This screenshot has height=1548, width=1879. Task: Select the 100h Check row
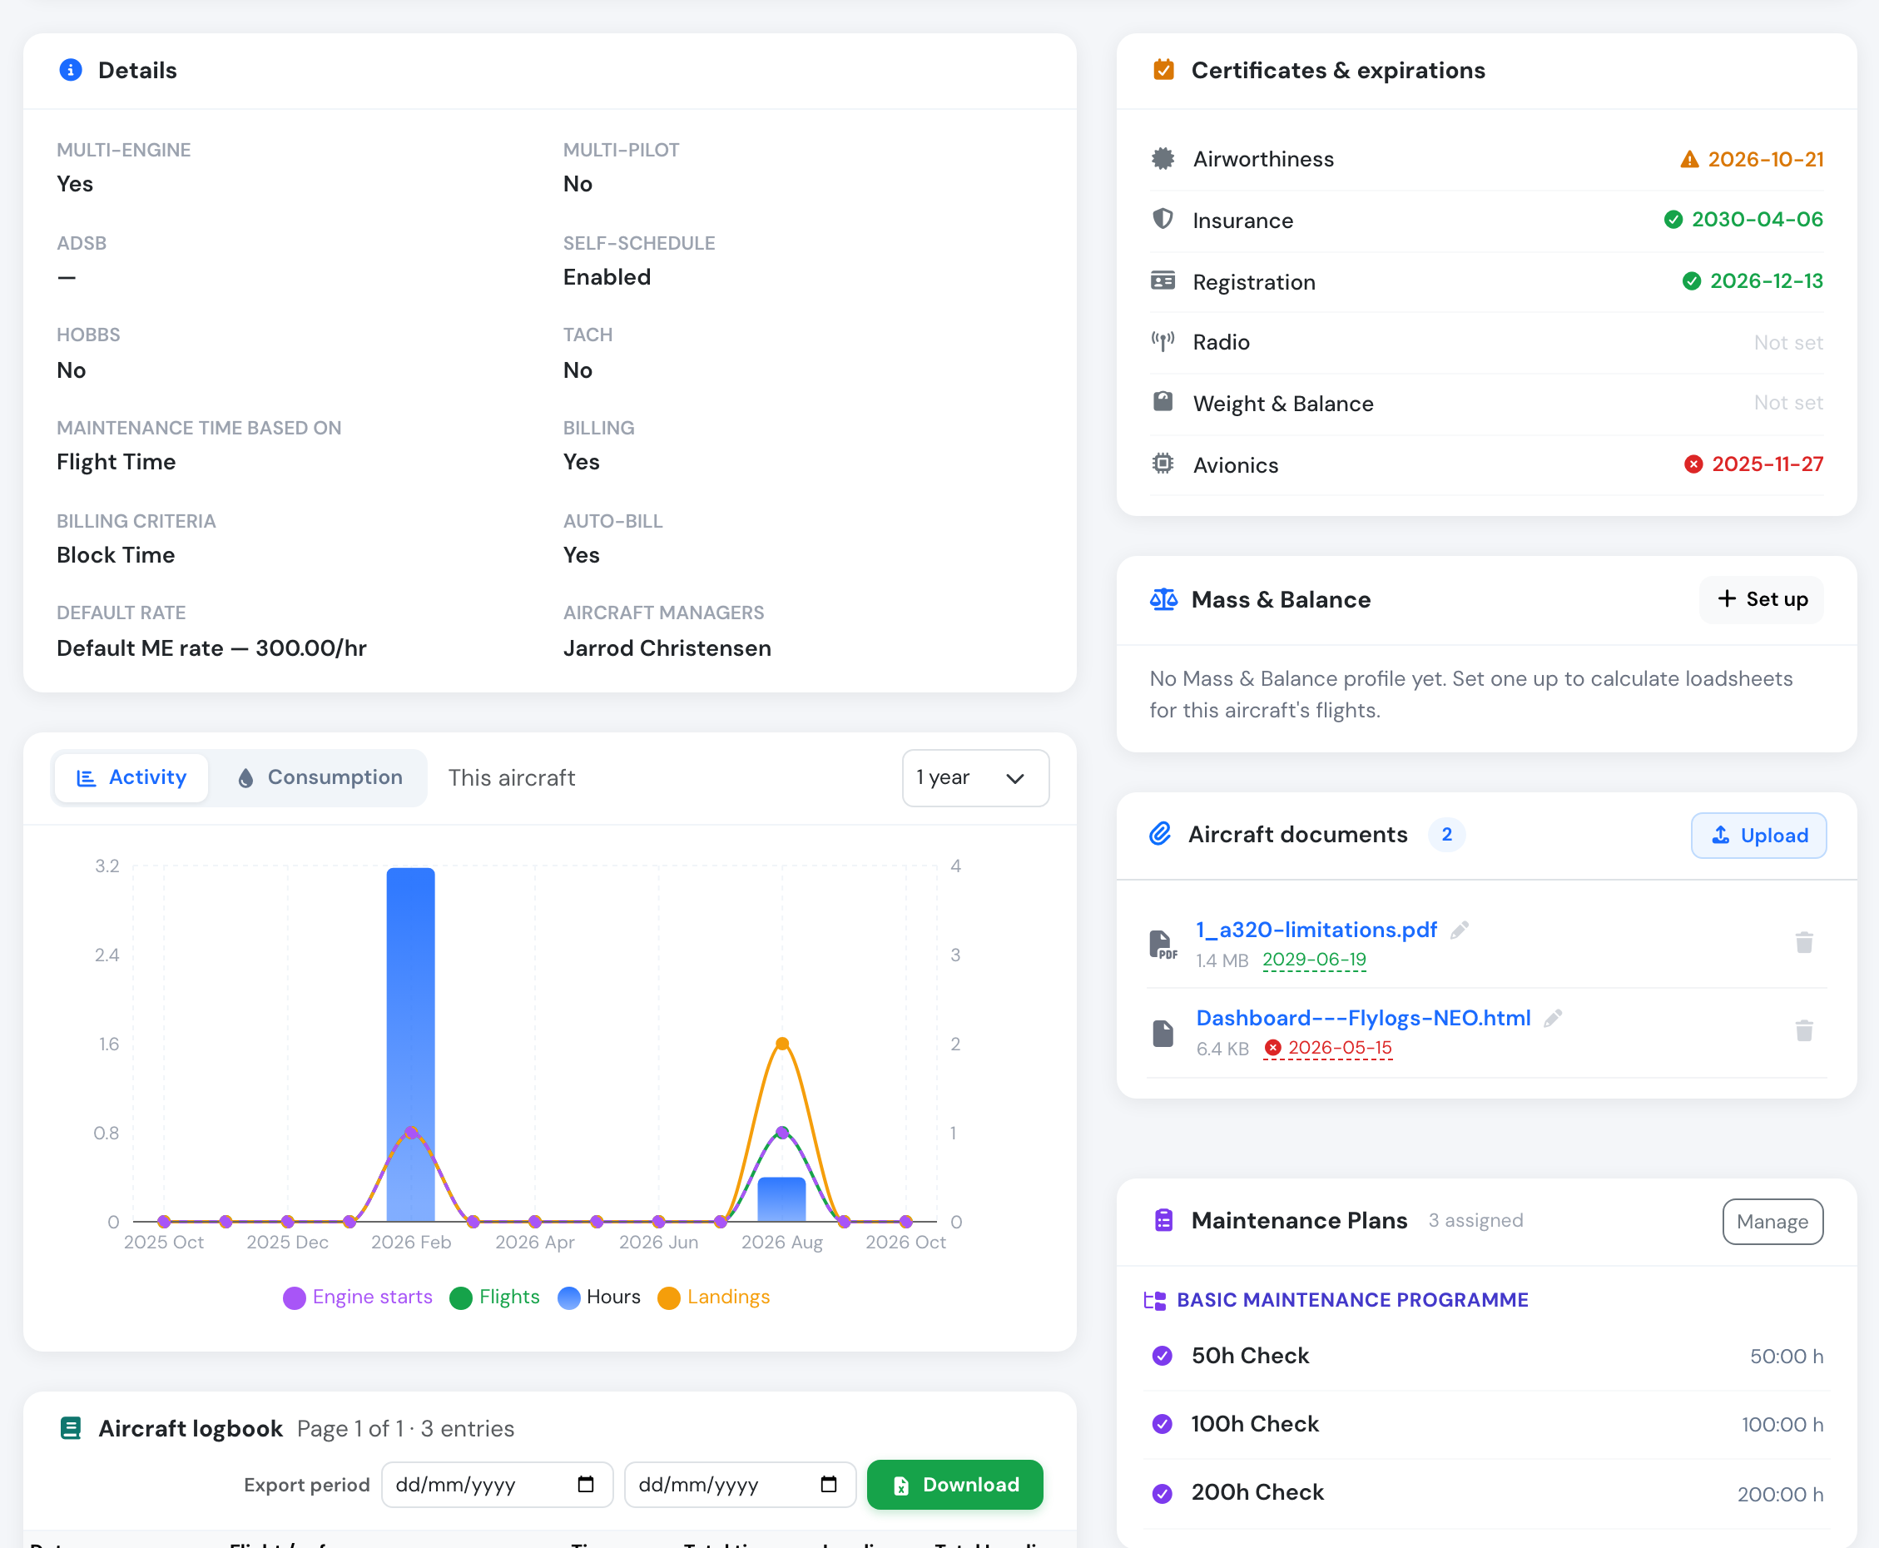(1486, 1424)
